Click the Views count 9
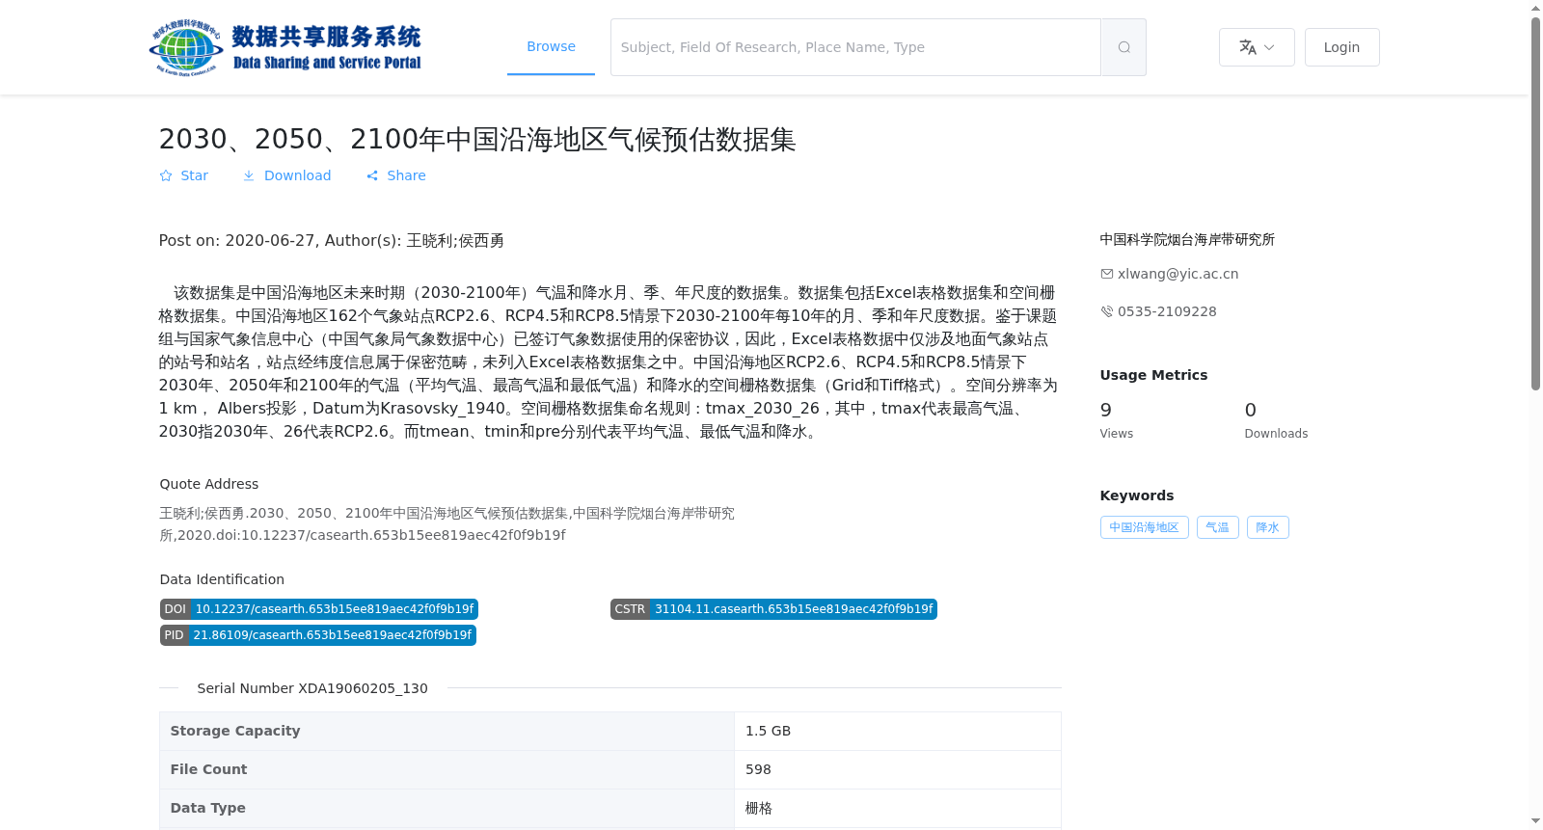The width and height of the screenshot is (1543, 830). (x=1106, y=410)
